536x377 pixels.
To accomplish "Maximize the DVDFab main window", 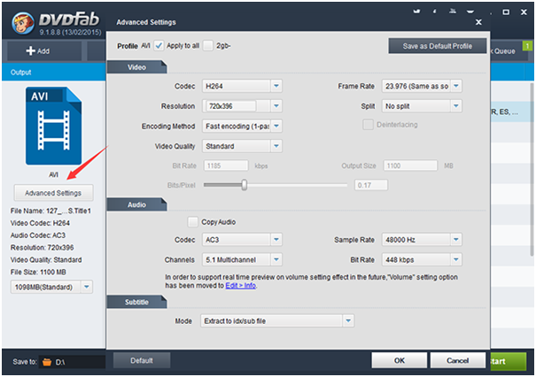I will coord(506,12).
